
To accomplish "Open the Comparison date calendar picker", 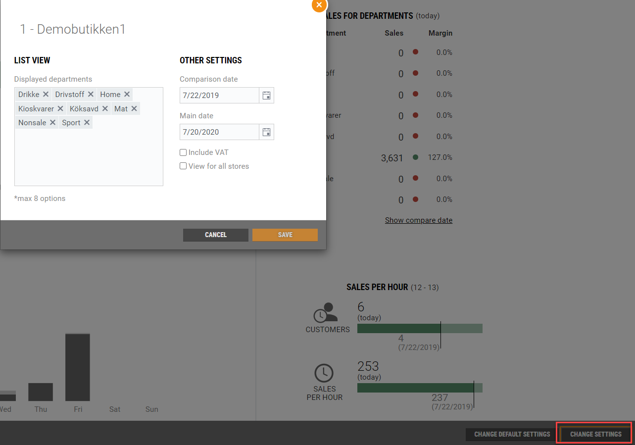I will point(266,96).
